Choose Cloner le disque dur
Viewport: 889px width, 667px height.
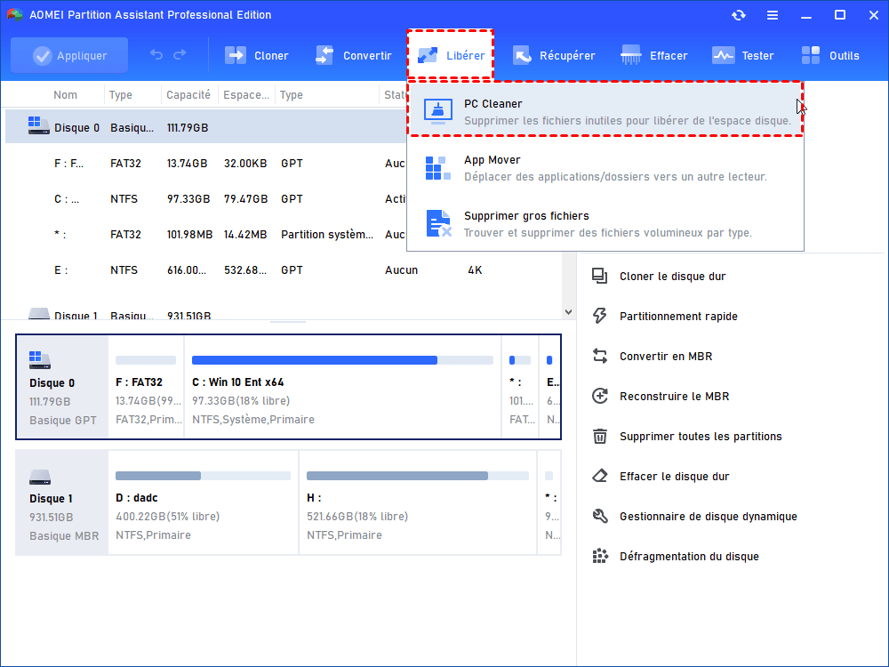coord(672,277)
